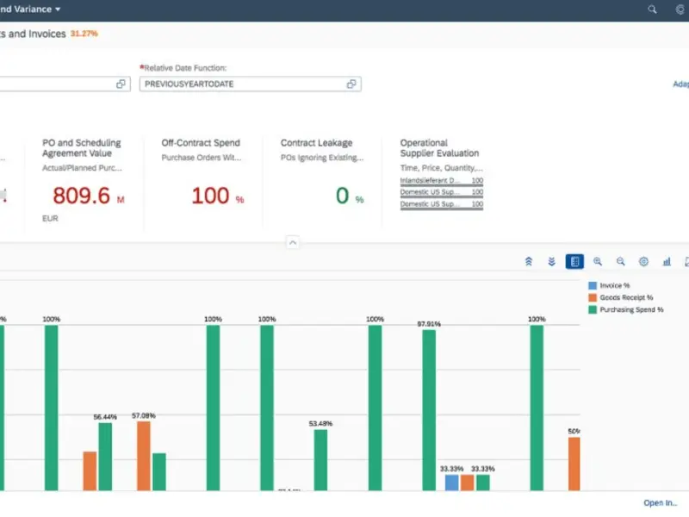Viewport: 689px width, 517px height.
Task: Open PO and Scheduling Agreement Value tile
Action: point(84,177)
